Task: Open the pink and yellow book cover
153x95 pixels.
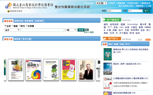Action: pyautogui.click(x=69, y=70)
